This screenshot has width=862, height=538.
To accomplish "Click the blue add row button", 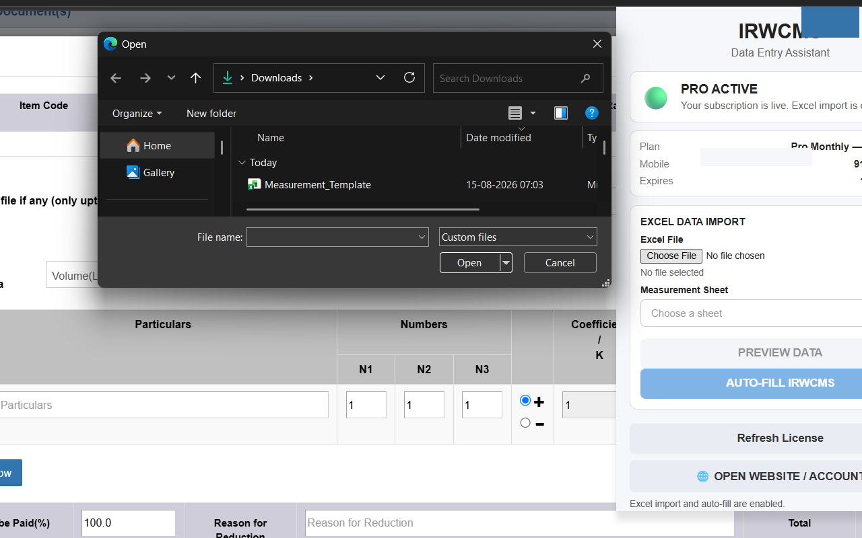I will (11, 473).
